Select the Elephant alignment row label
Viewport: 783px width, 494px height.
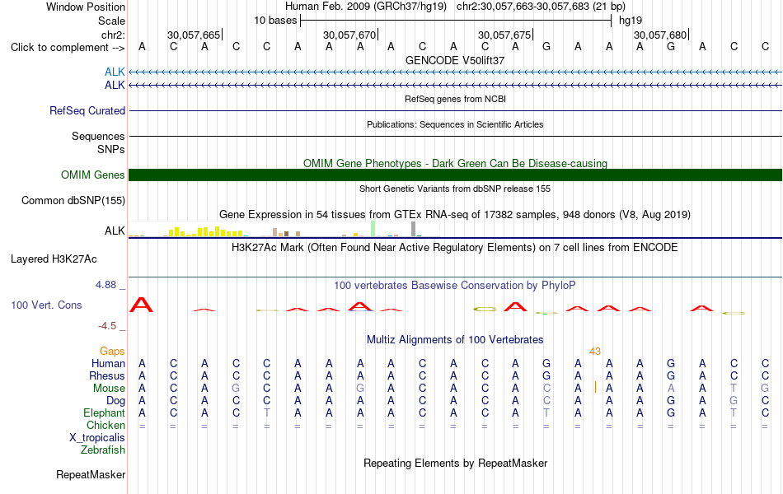104,412
